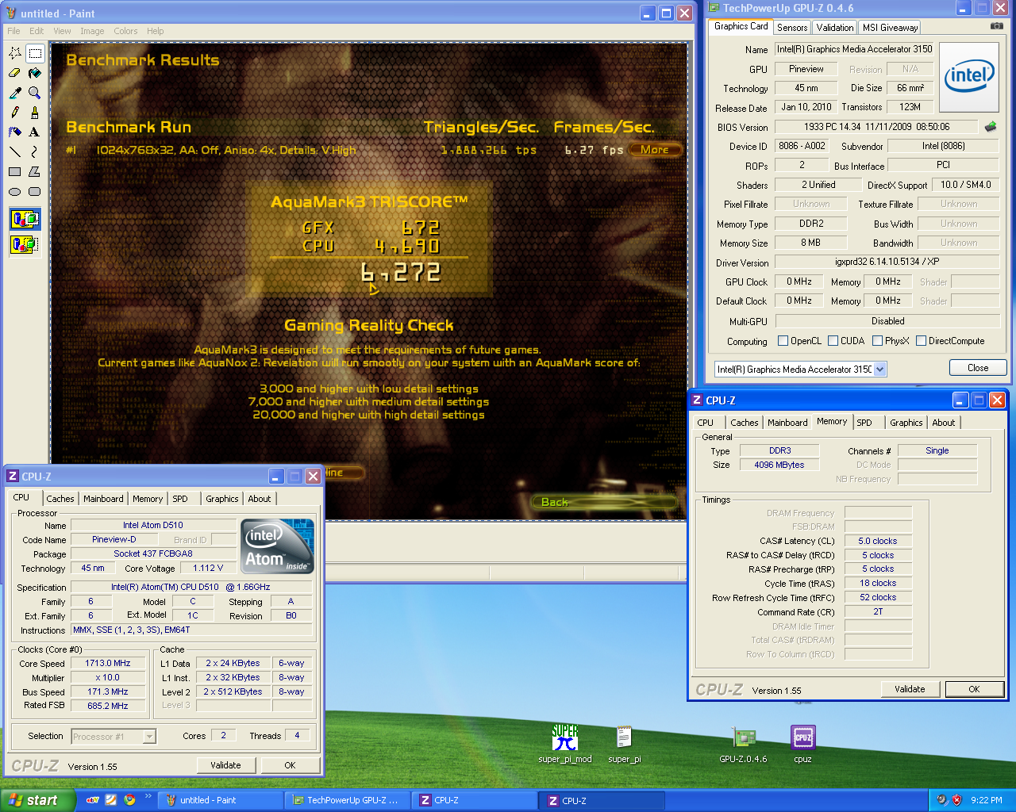Open About tab in the CPU-Z Memory window
This screenshot has height=812, width=1016.
943,423
